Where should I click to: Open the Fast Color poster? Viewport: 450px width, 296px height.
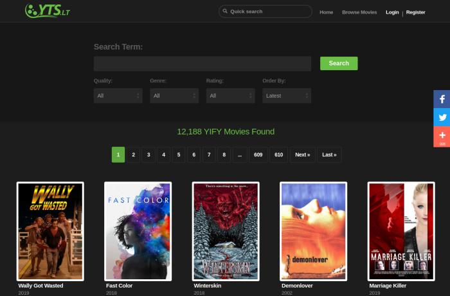(x=138, y=232)
